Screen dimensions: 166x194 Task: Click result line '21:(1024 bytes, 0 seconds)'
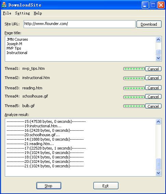[x=45, y=166]
